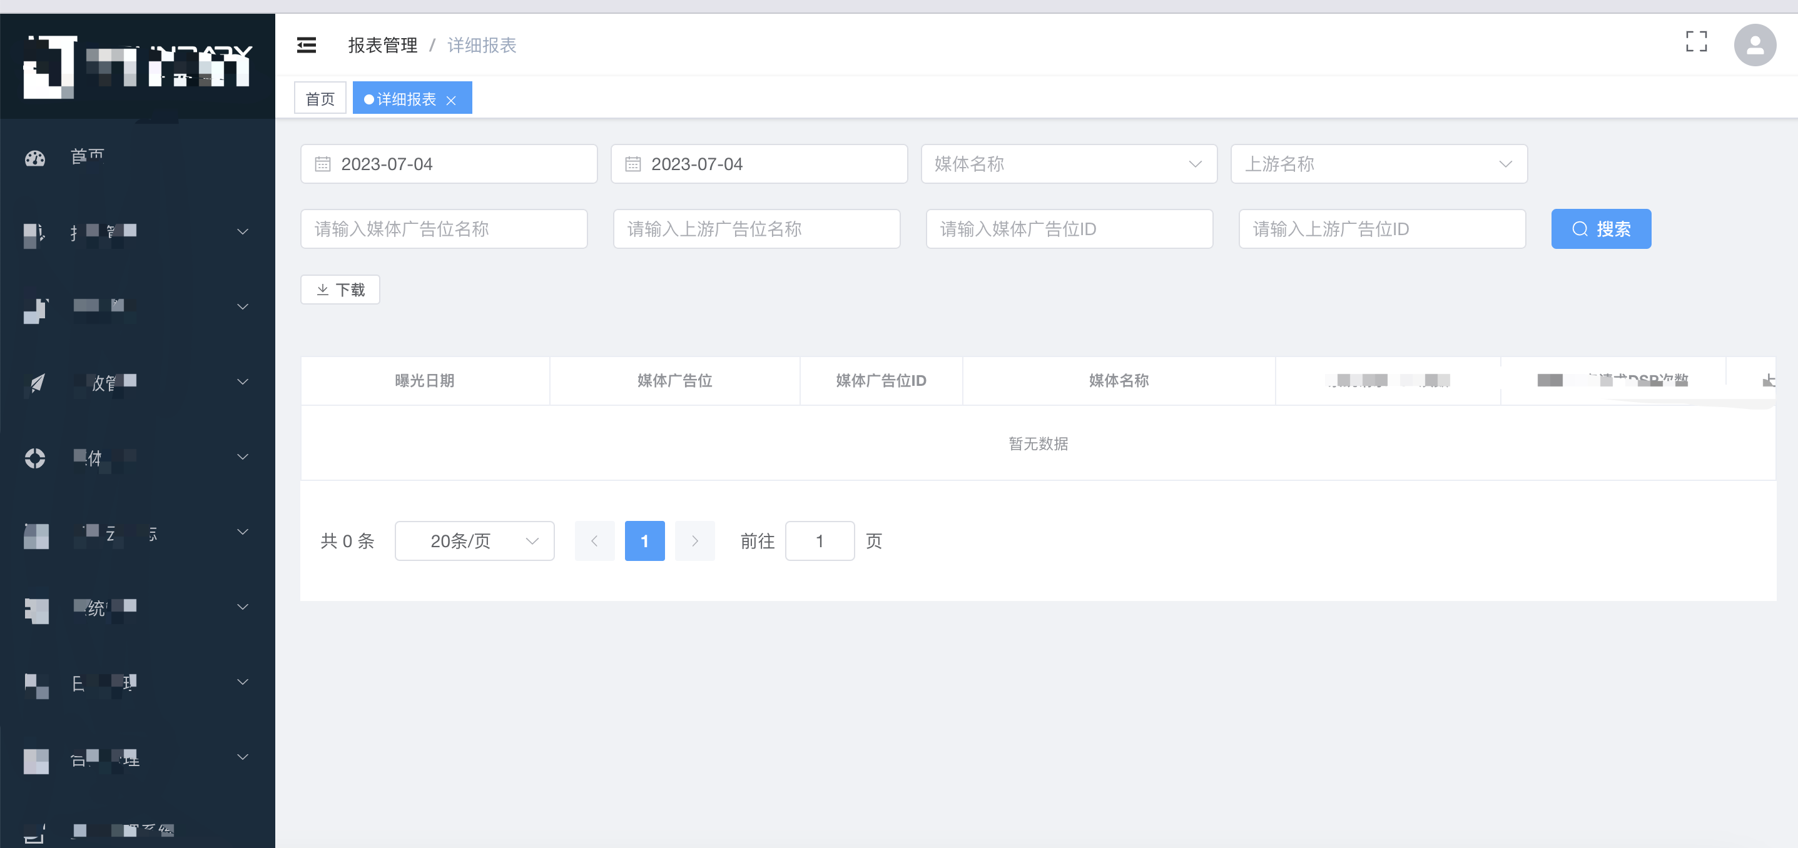
Task: Expand the 统 sidebar menu chevron
Action: coord(242,607)
